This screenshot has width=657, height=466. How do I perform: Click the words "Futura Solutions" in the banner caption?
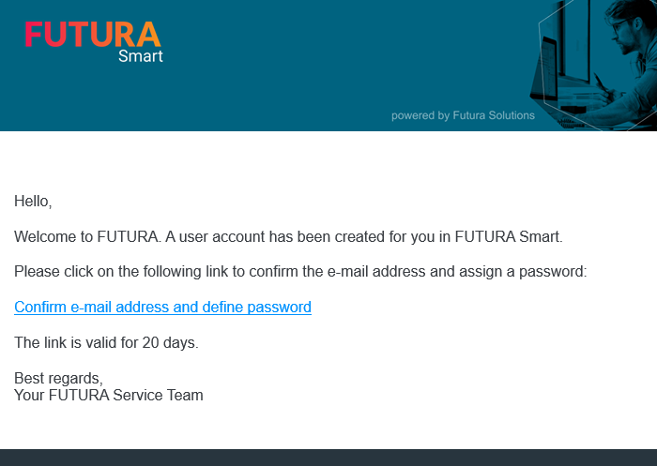(x=494, y=115)
